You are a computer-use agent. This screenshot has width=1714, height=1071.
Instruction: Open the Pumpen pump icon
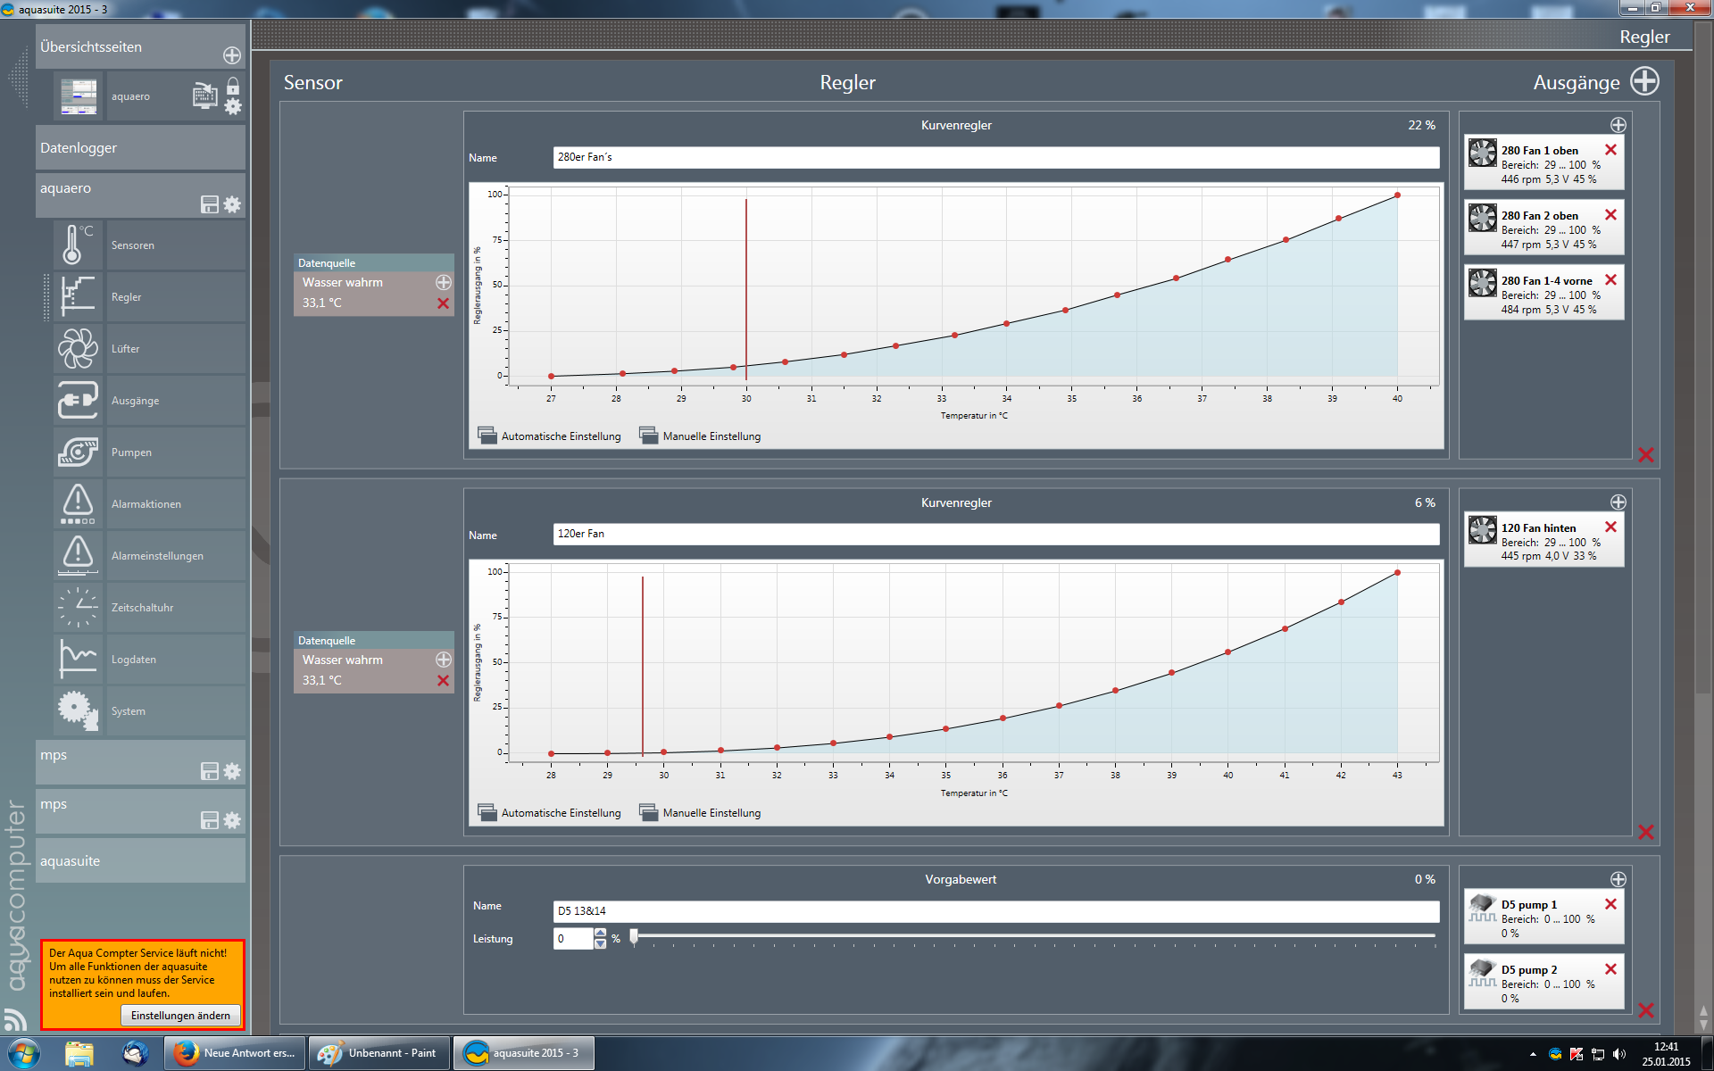point(78,452)
